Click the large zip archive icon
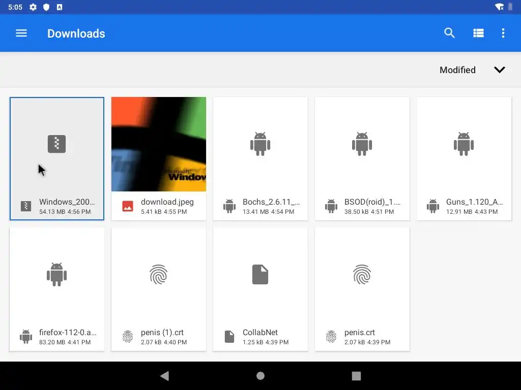 (x=56, y=144)
